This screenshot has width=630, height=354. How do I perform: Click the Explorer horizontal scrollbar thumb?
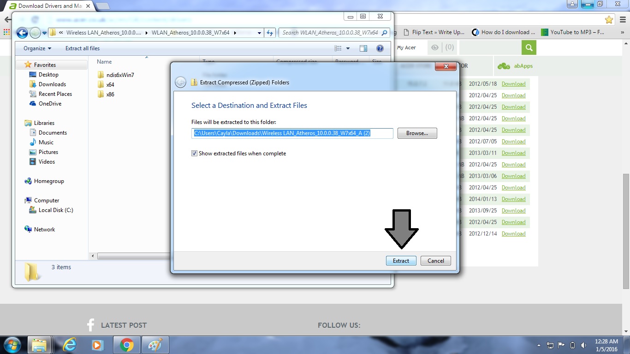134,256
